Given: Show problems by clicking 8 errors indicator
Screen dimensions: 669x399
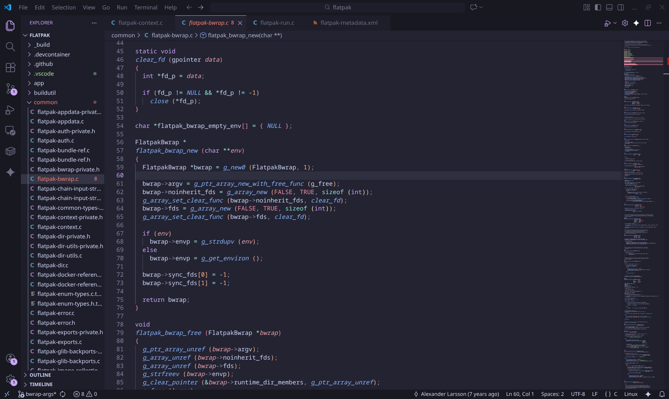Looking at the screenshot, I should pyautogui.click(x=80, y=394).
